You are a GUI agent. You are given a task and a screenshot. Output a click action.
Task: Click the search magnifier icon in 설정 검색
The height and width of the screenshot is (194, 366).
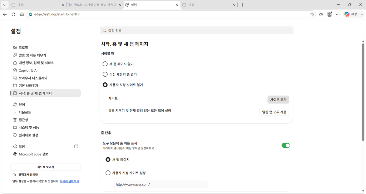point(104,31)
